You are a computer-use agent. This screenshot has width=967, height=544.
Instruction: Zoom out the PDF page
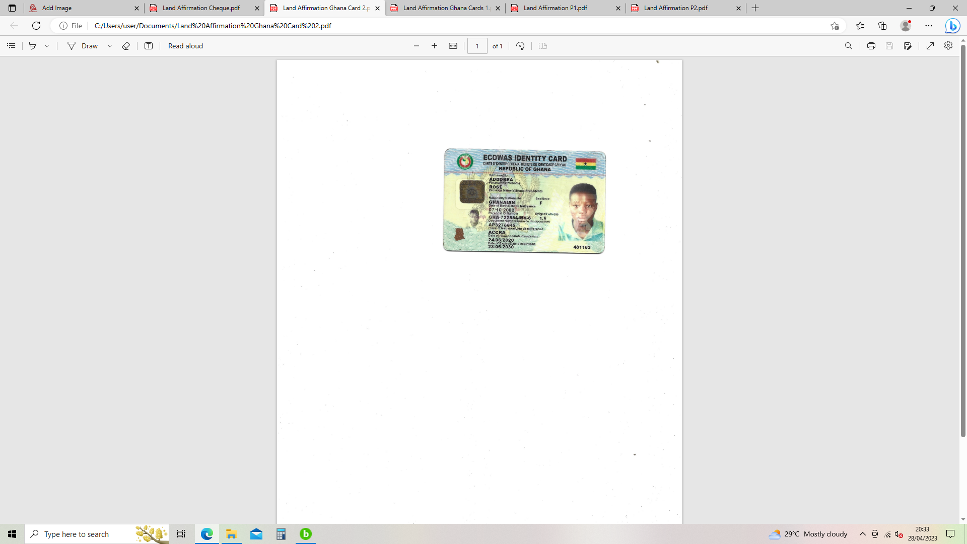[x=417, y=46]
